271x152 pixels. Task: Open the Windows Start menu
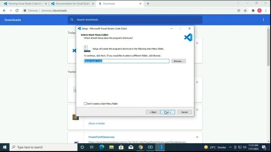click(5, 147)
